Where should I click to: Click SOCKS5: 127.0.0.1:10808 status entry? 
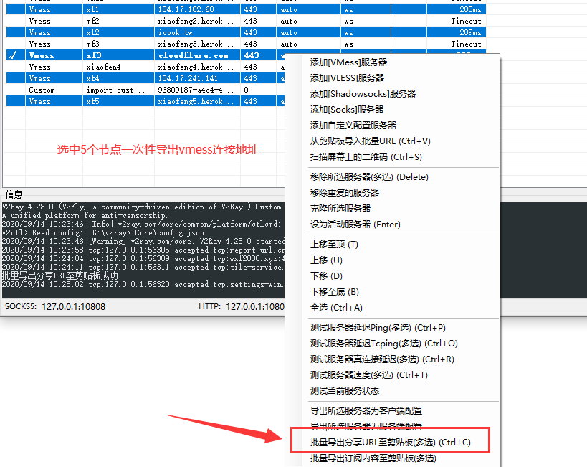point(55,306)
